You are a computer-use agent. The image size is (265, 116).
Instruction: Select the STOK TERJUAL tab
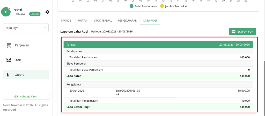tap(103, 21)
